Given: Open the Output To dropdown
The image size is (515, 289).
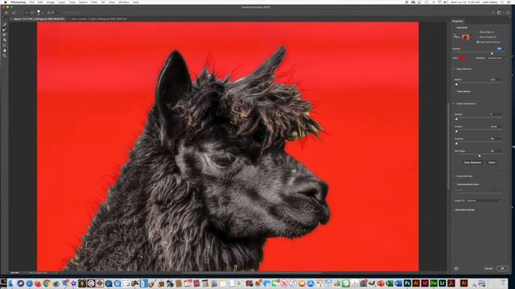Looking at the screenshot, I should [484, 201].
